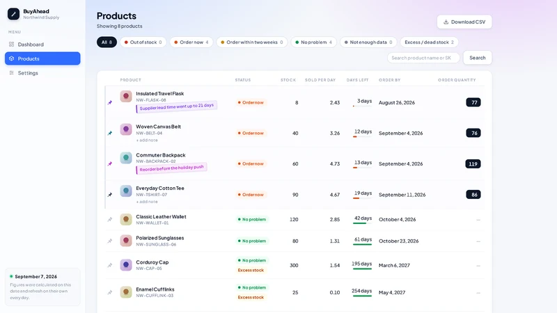557x313 pixels.
Task: Click the Search button
Action: [478, 58]
